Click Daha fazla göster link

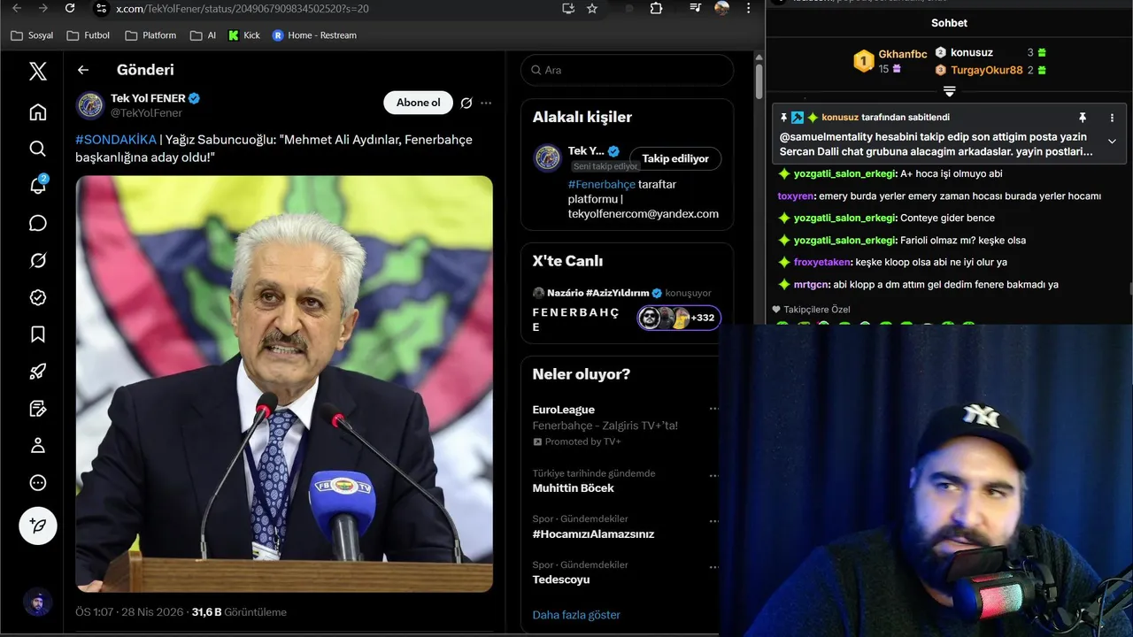click(x=576, y=615)
